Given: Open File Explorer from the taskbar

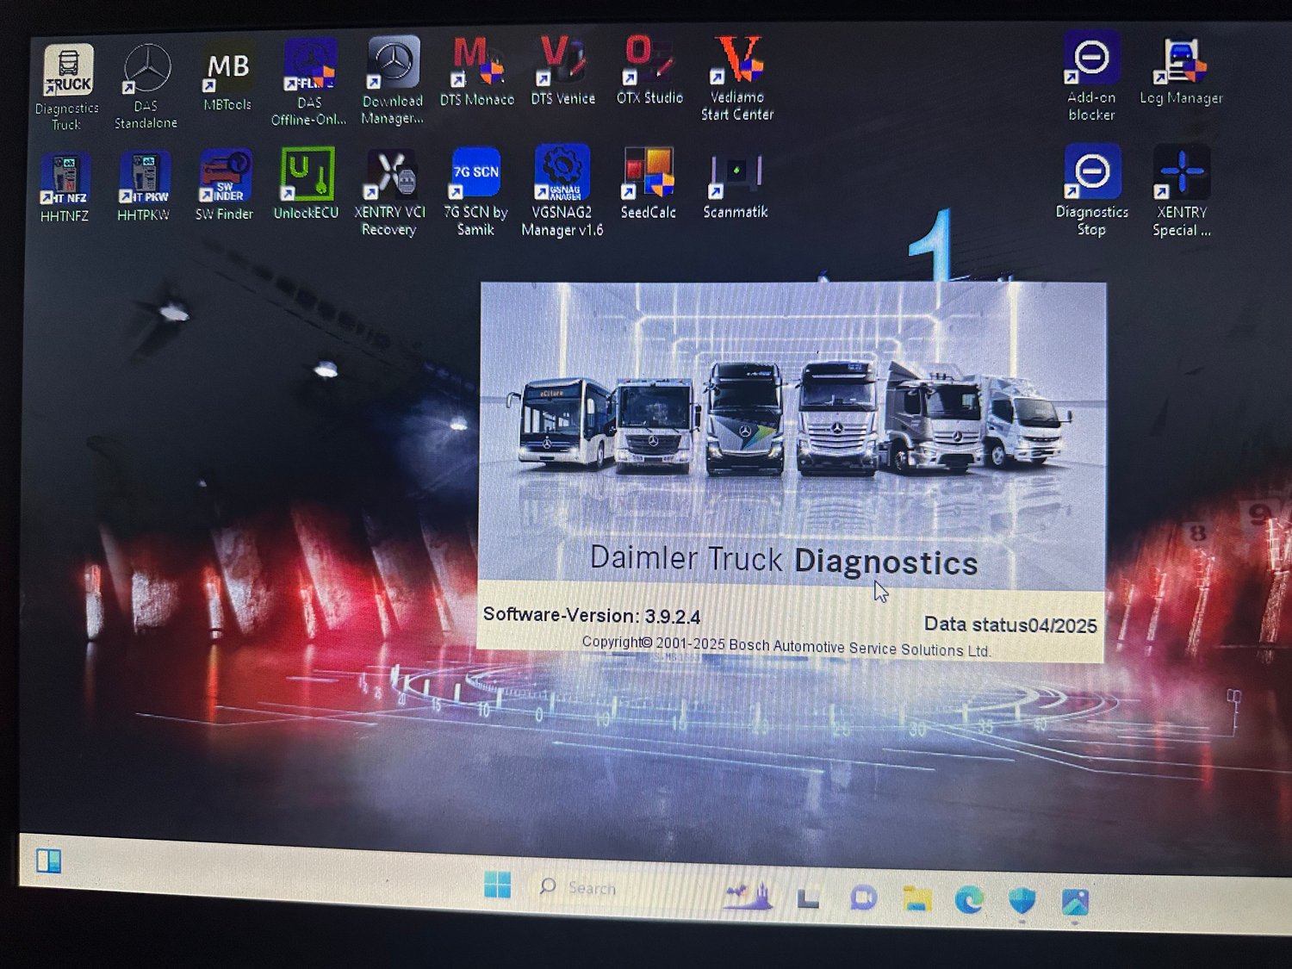Looking at the screenshot, I should point(917,900).
